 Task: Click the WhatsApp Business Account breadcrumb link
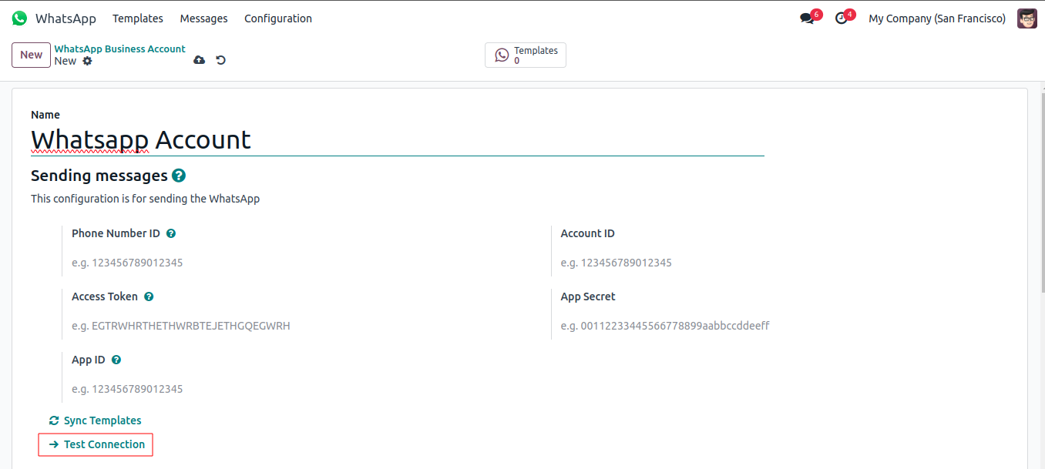pos(119,49)
